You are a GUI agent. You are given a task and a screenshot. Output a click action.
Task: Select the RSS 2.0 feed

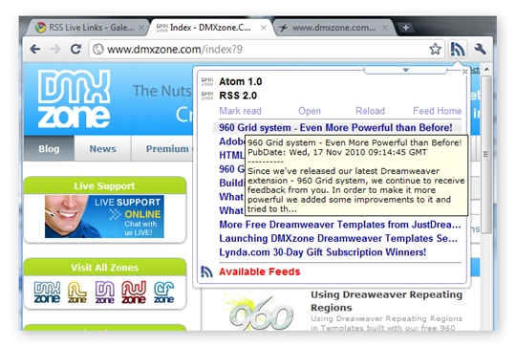click(x=238, y=96)
